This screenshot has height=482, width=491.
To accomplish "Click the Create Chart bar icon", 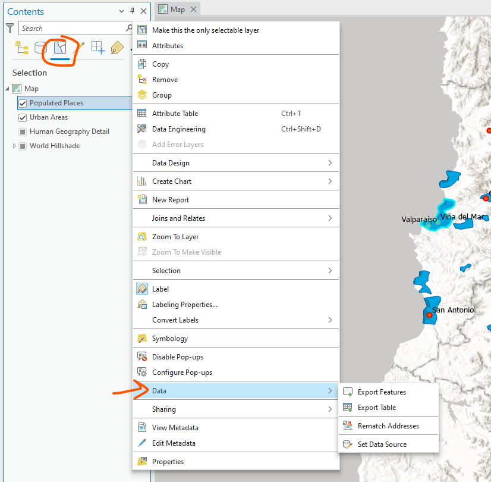I will [142, 181].
